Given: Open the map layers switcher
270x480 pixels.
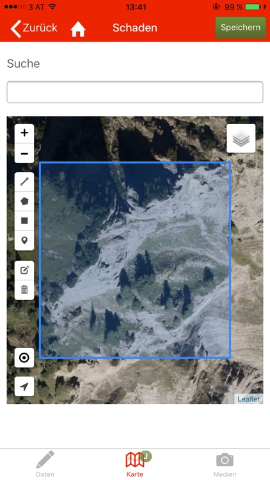Looking at the screenshot, I should pos(241,138).
